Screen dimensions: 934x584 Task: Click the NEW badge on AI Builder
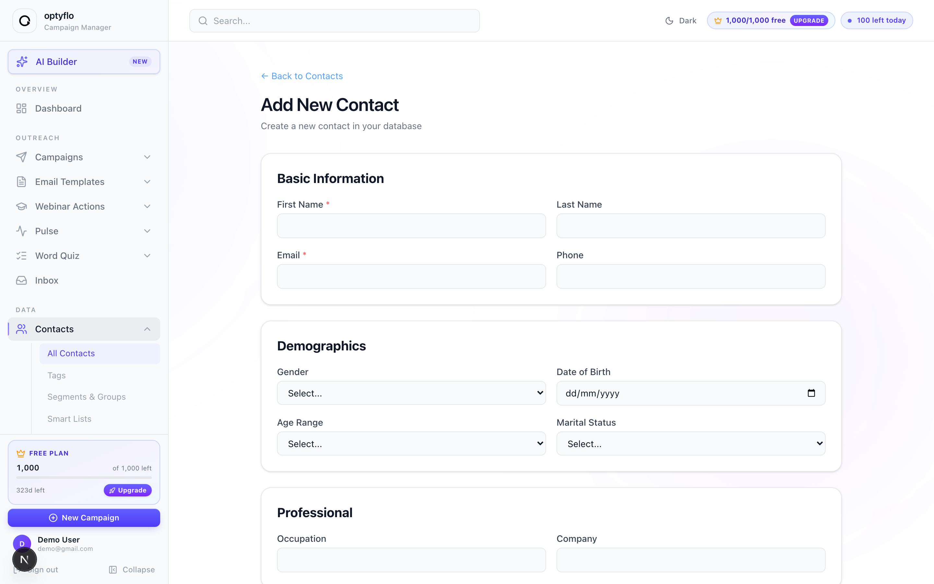[x=140, y=62]
